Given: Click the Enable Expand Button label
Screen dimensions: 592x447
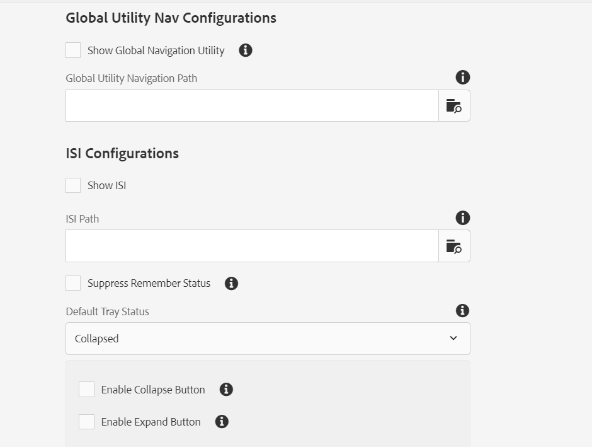Looking at the screenshot, I should 151,422.
